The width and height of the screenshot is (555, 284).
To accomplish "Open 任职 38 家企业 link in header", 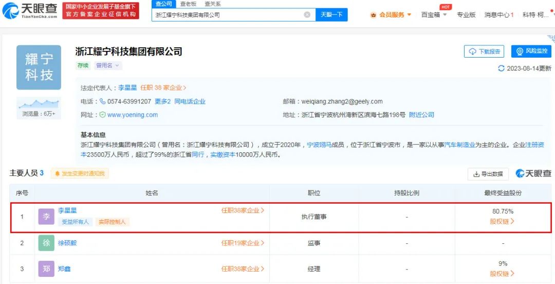I will tap(163, 87).
